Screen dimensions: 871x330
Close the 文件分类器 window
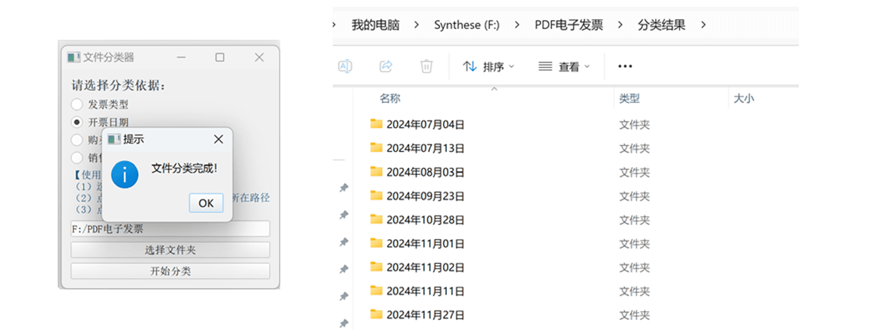point(259,58)
